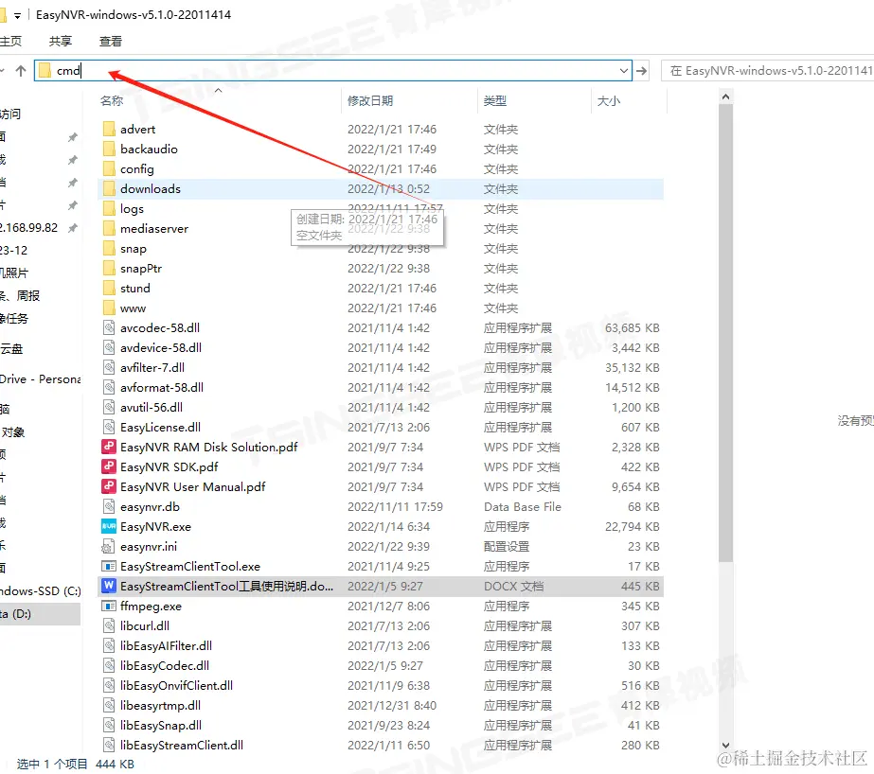Viewport: 874px width, 774px height.
Task: Click the EasyLicense.dll file icon
Action: tap(109, 427)
